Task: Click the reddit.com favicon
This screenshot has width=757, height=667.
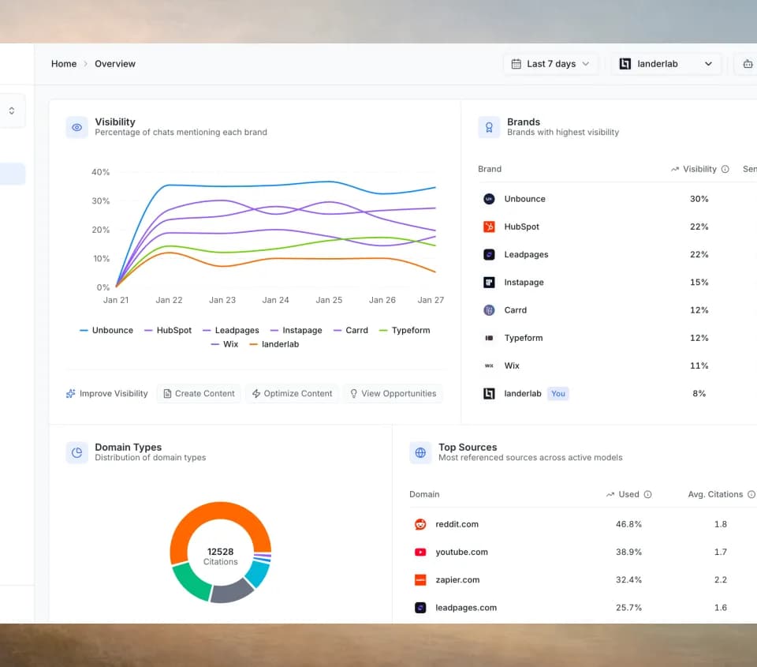Action: pyautogui.click(x=420, y=524)
